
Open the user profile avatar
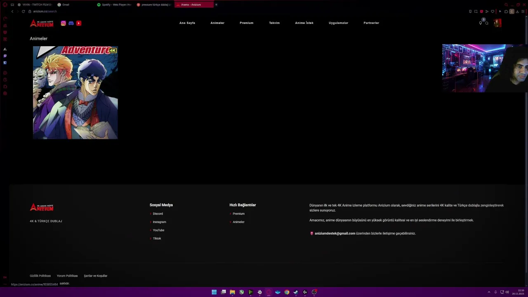pyautogui.click(x=497, y=23)
